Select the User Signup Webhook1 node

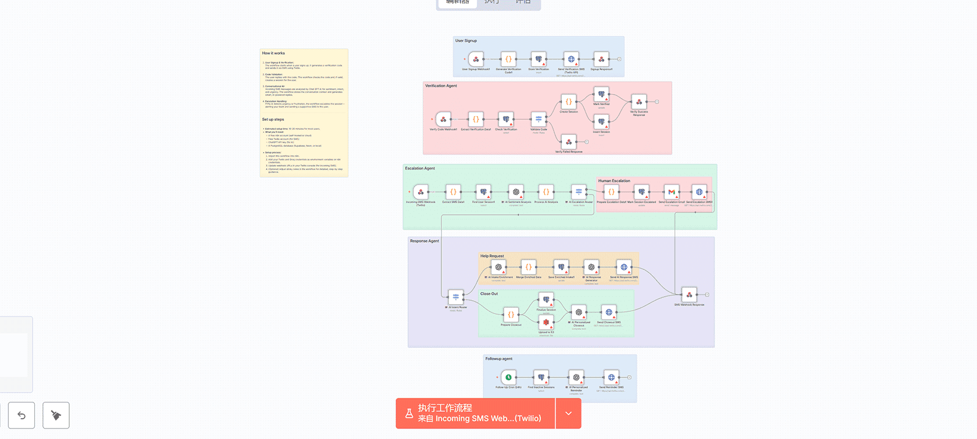(476, 59)
